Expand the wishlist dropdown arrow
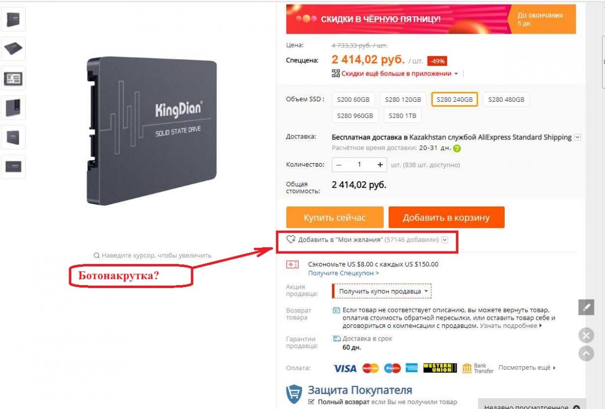 click(x=445, y=240)
